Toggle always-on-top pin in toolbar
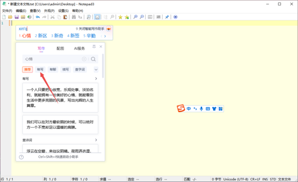 [x=167, y=17]
